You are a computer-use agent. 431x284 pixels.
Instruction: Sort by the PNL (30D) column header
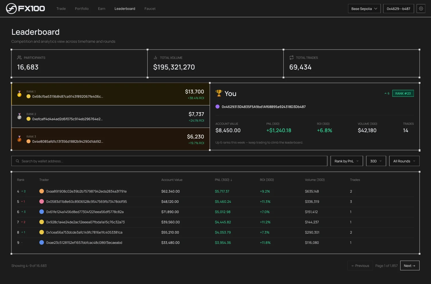[x=223, y=180]
